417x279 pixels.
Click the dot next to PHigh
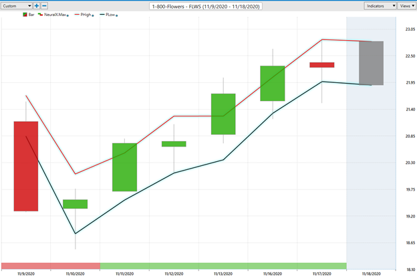click(93, 15)
